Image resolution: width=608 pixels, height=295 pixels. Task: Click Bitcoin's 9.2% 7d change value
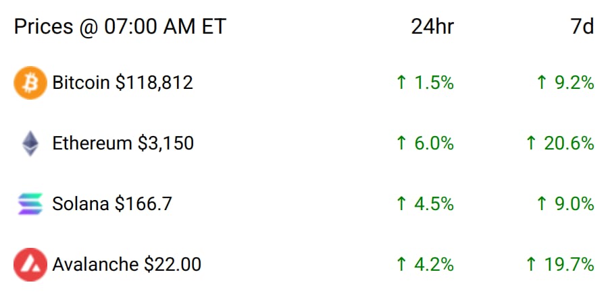tap(574, 83)
